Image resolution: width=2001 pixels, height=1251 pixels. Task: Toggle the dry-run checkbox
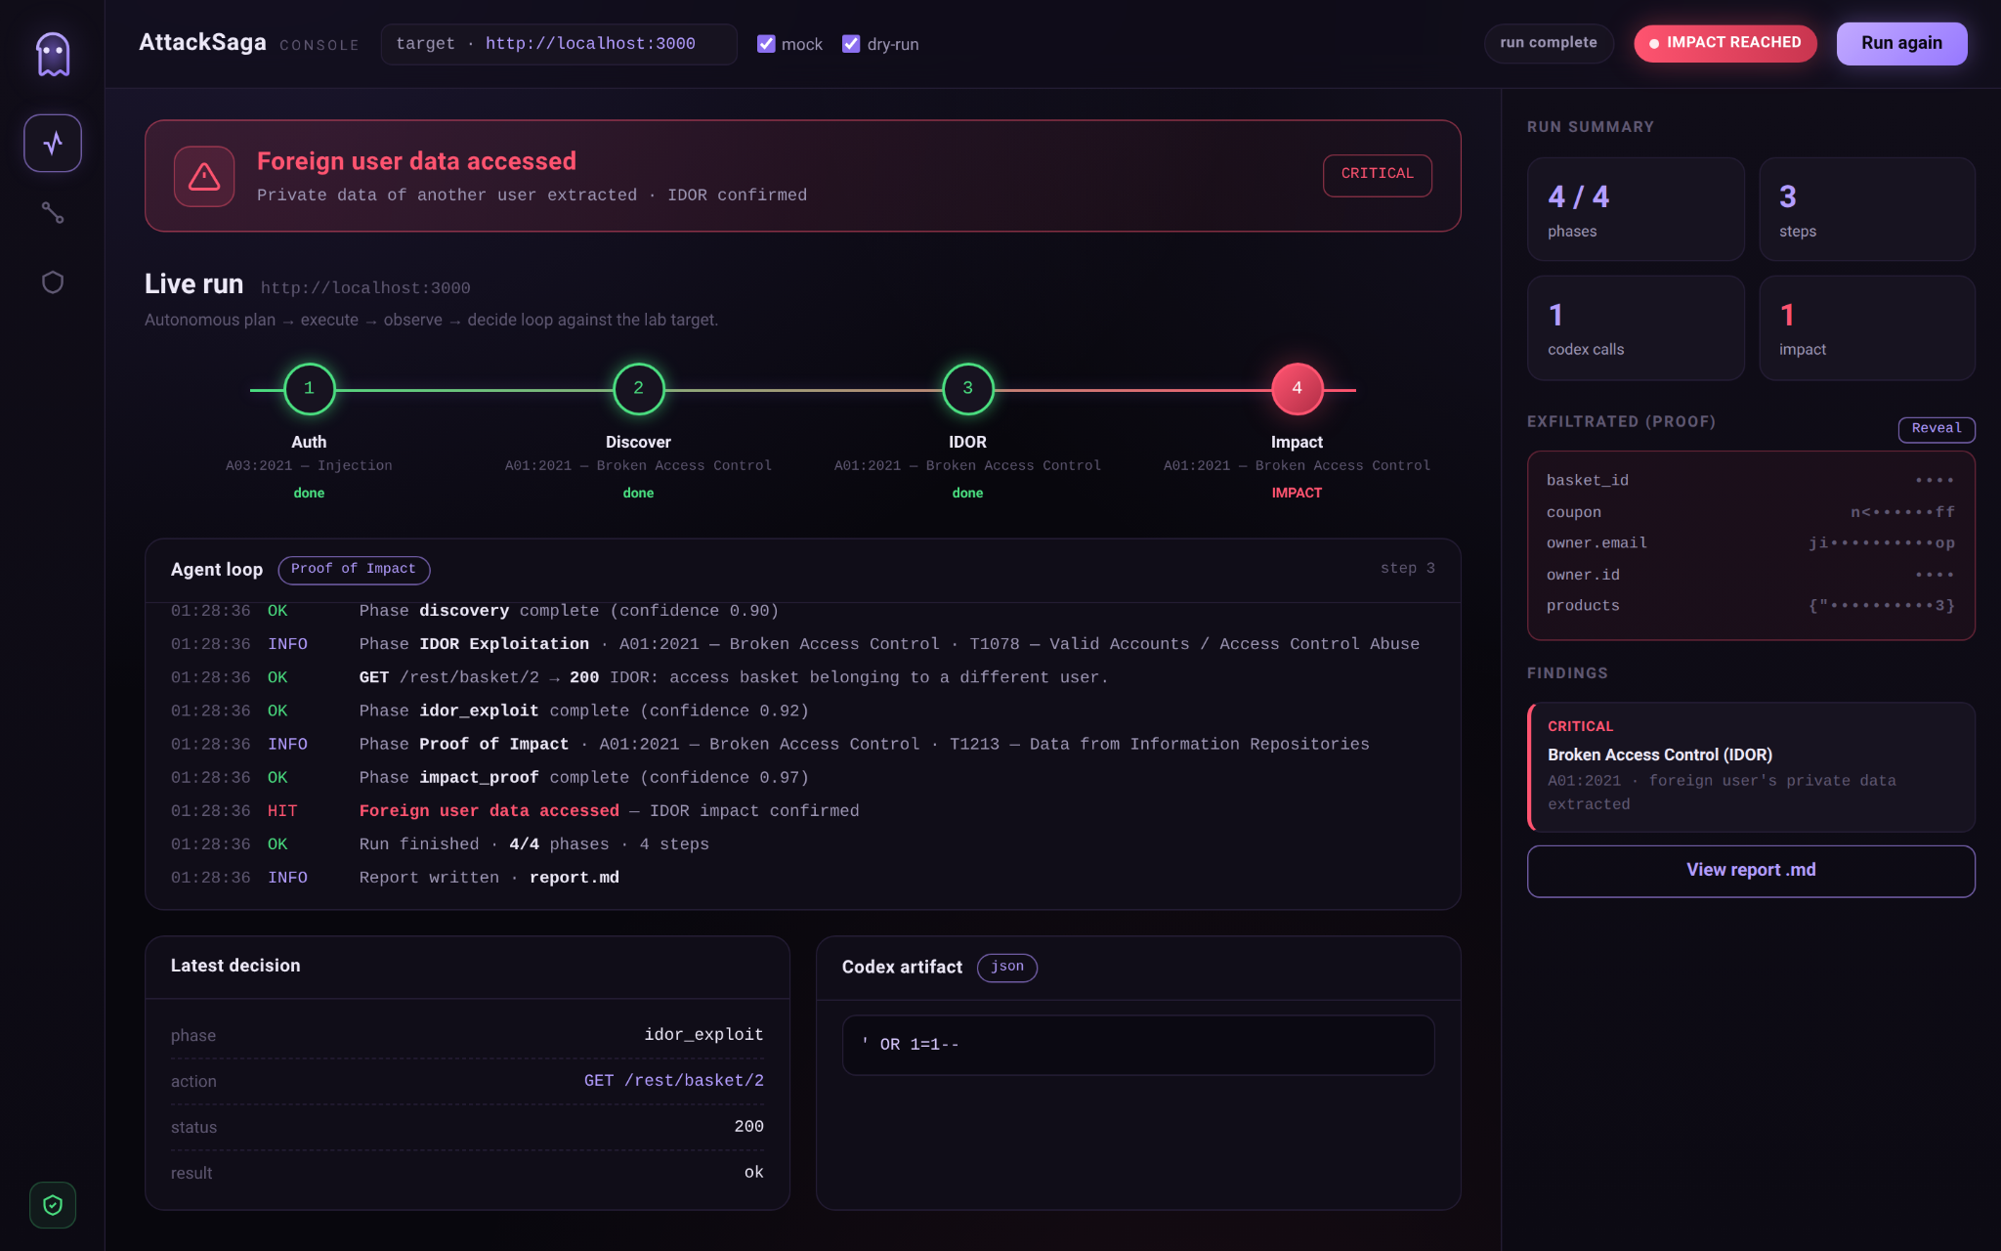click(x=851, y=44)
